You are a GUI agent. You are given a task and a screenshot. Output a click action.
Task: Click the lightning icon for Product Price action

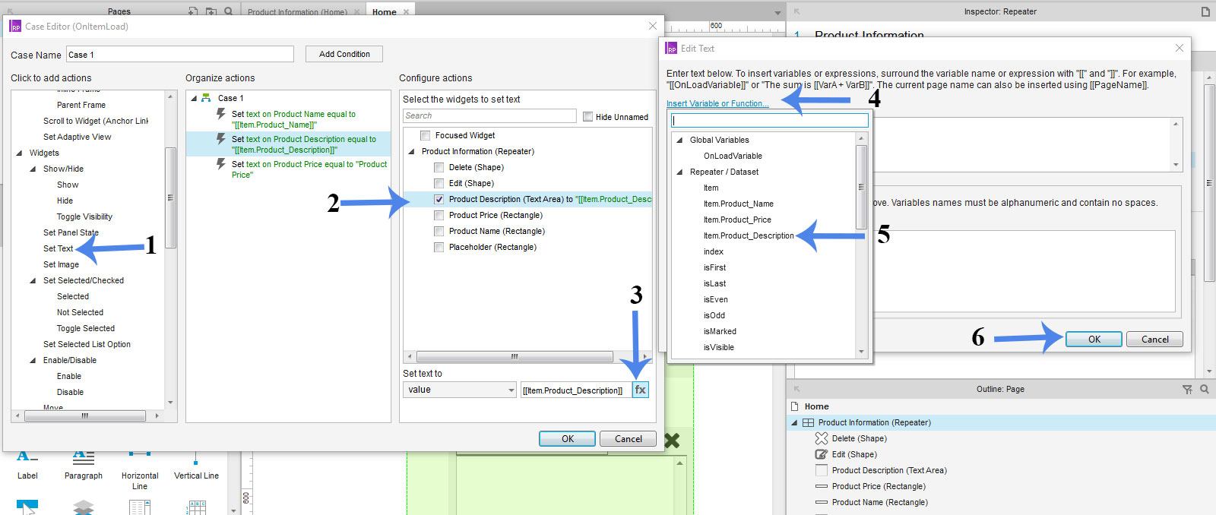[x=220, y=164]
